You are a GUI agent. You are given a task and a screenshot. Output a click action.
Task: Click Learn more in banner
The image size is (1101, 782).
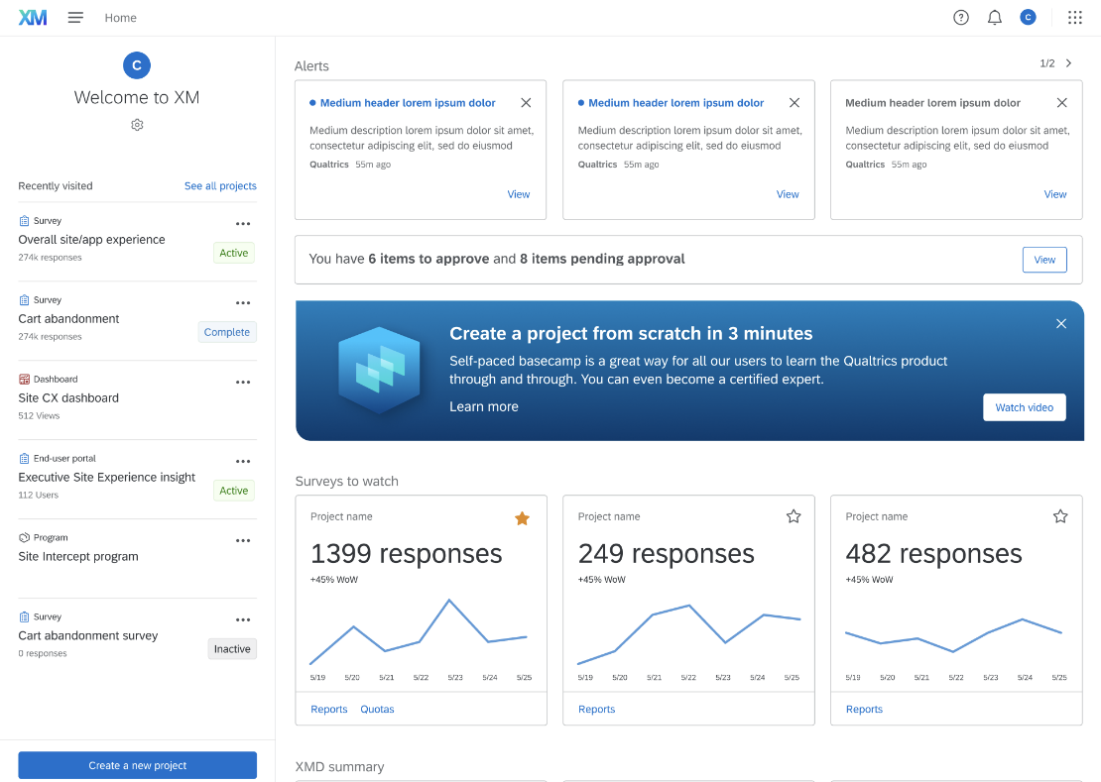(x=484, y=406)
